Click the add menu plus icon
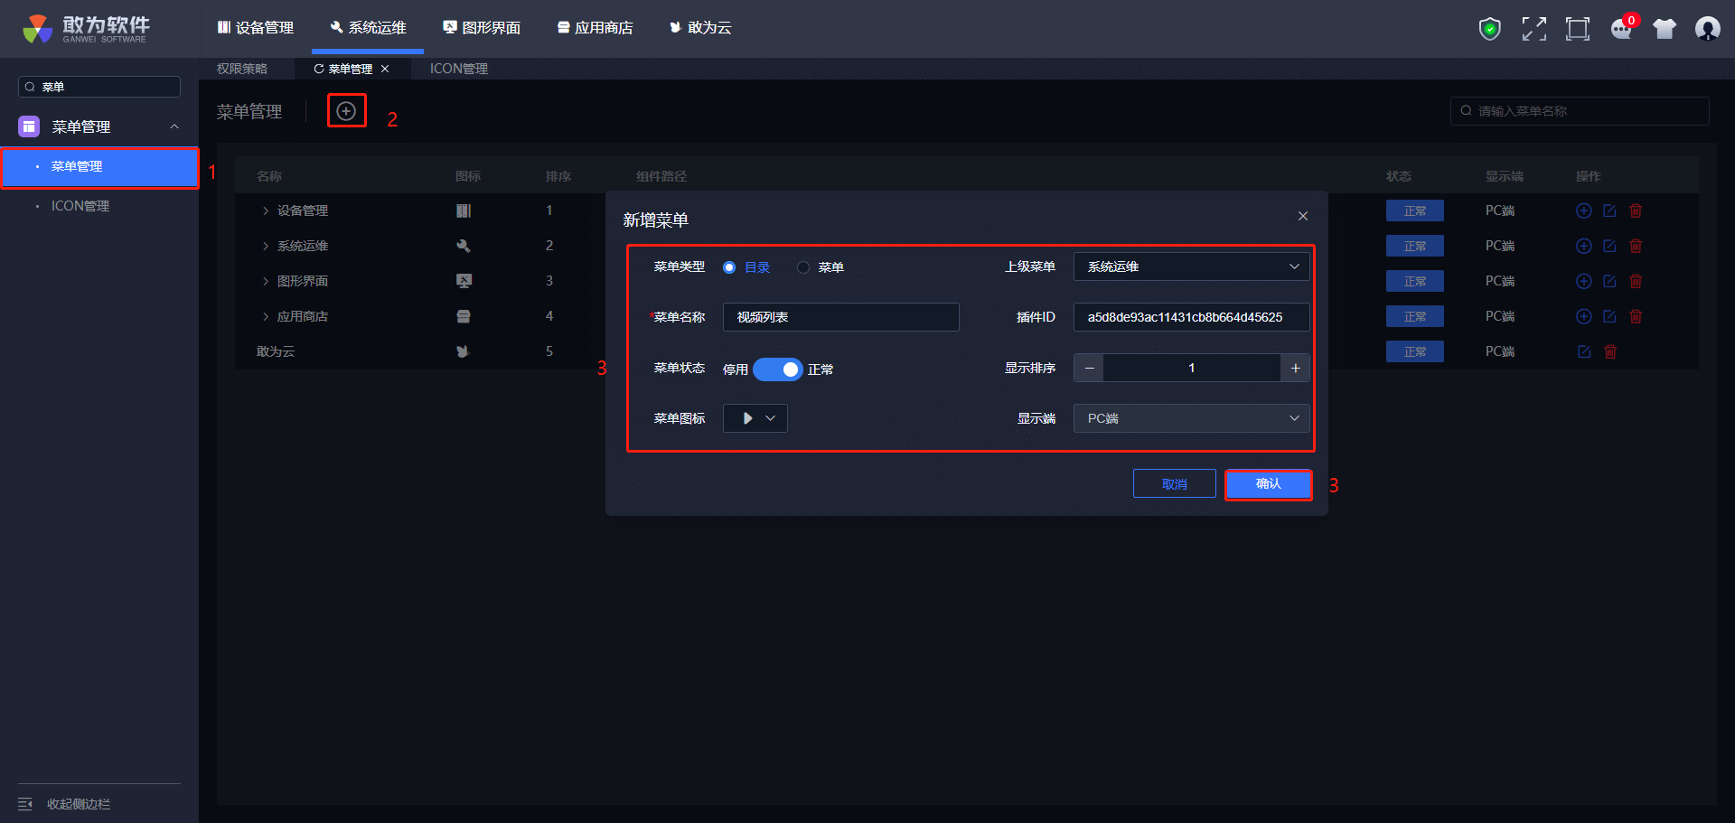The height and width of the screenshot is (823, 1735). (346, 111)
